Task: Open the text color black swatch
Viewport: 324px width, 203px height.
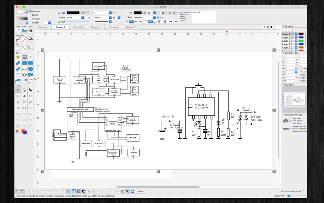Action: coord(137,13)
